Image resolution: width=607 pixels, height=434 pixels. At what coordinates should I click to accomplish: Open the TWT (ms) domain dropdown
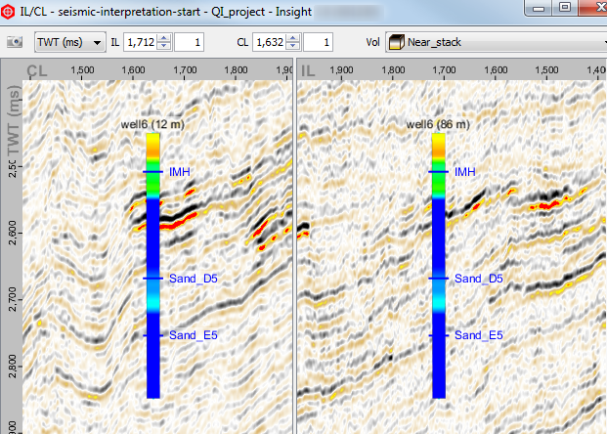tap(70, 42)
